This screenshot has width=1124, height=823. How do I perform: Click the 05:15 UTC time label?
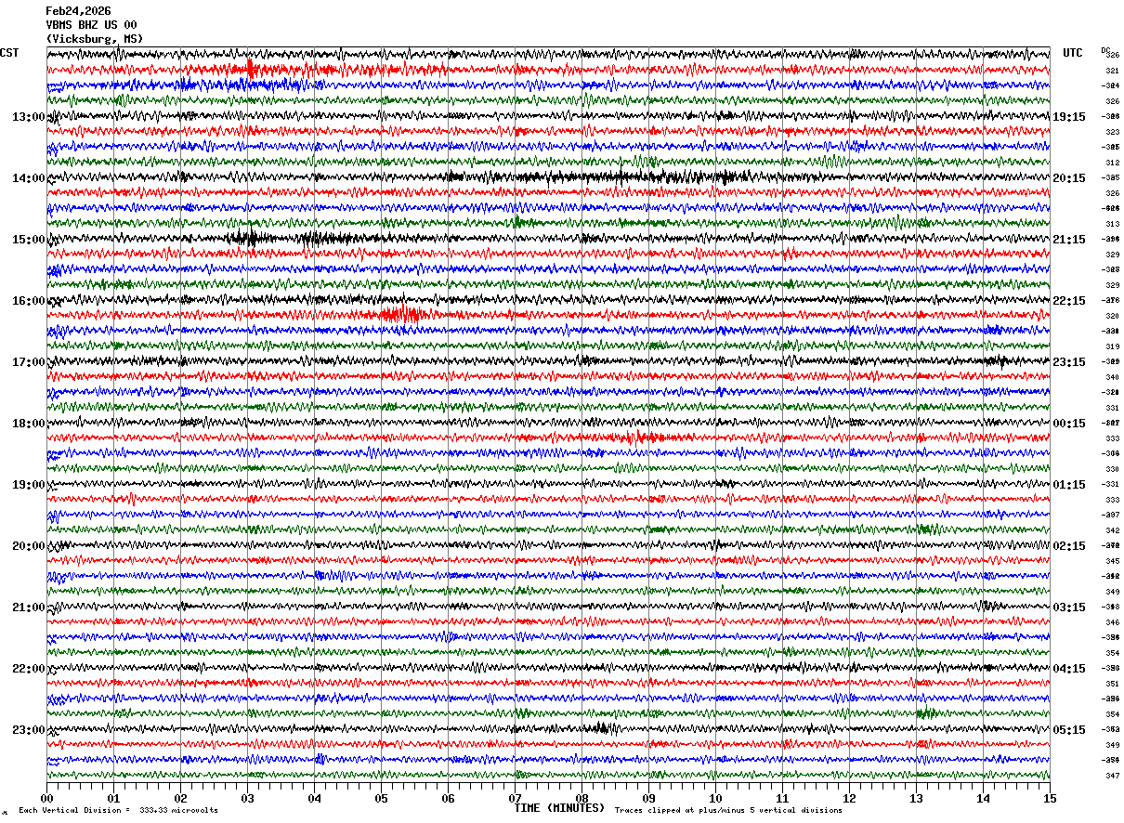point(1069,730)
